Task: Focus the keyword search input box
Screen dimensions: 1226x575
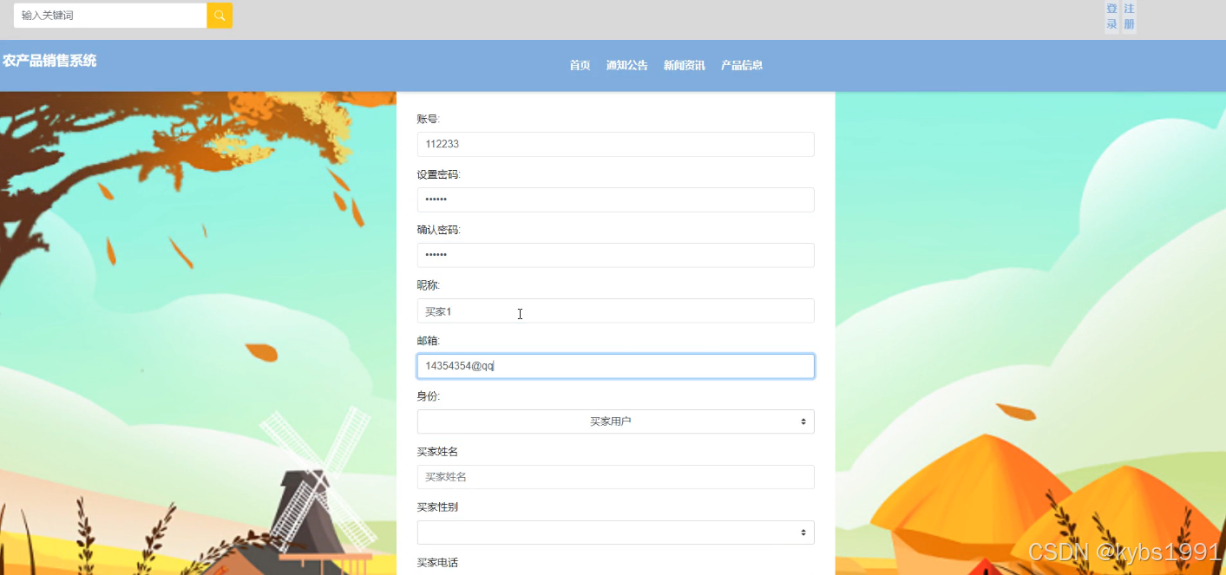Action: (110, 16)
